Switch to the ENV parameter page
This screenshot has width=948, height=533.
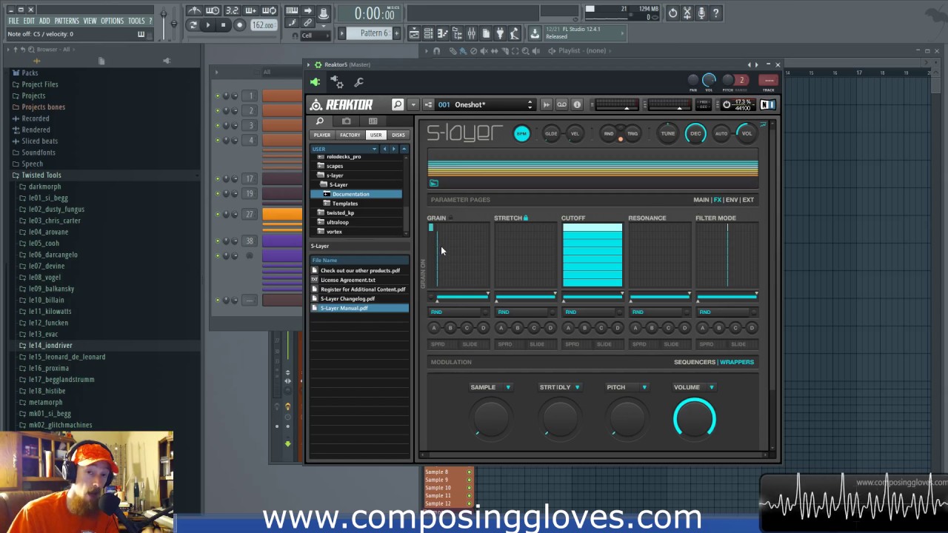(732, 200)
